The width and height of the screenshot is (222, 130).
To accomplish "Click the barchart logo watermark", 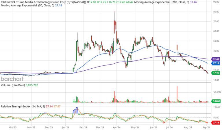I will (12, 79).
